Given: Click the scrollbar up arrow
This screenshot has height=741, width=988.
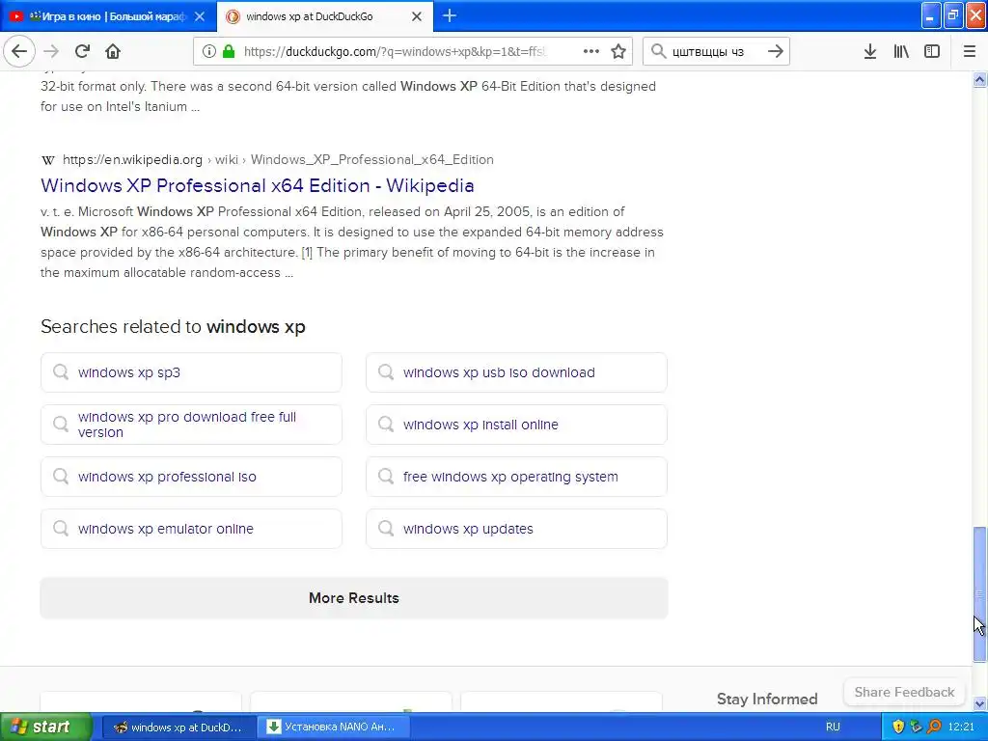Looking at the screenshot, I should tap(979, 79).
